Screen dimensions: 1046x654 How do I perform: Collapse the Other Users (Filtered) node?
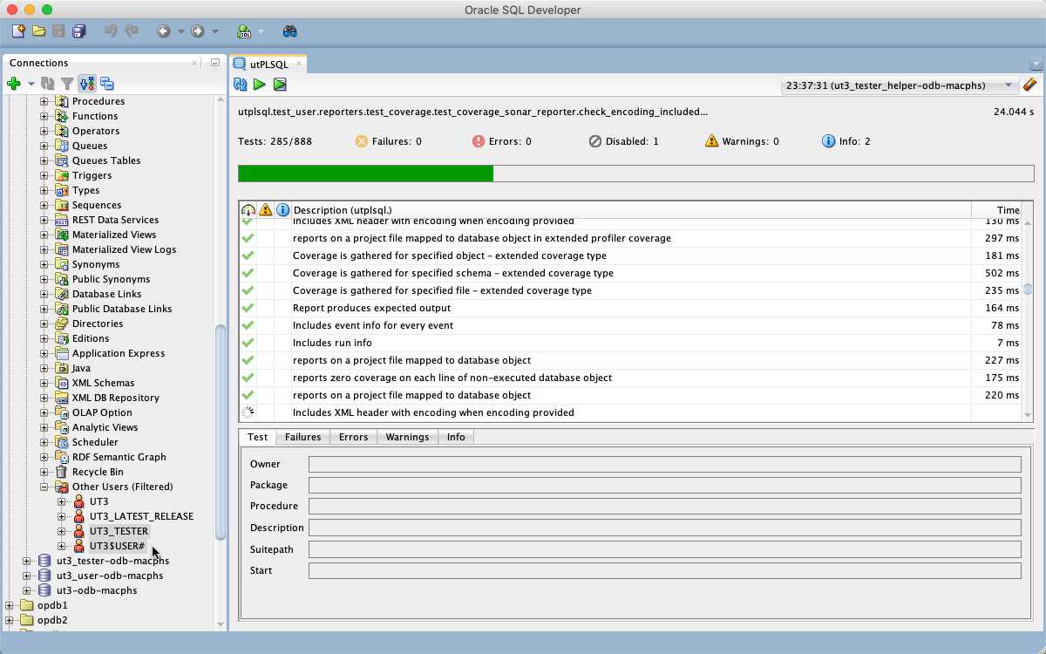coord(44,487)
